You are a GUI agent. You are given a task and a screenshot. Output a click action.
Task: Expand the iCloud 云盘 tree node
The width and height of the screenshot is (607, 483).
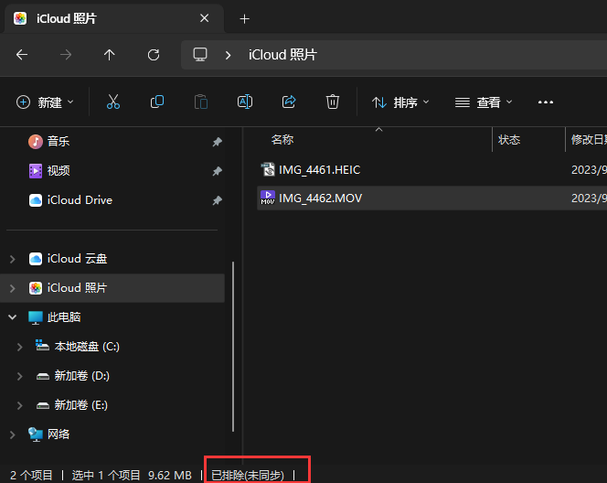point(12,259)
